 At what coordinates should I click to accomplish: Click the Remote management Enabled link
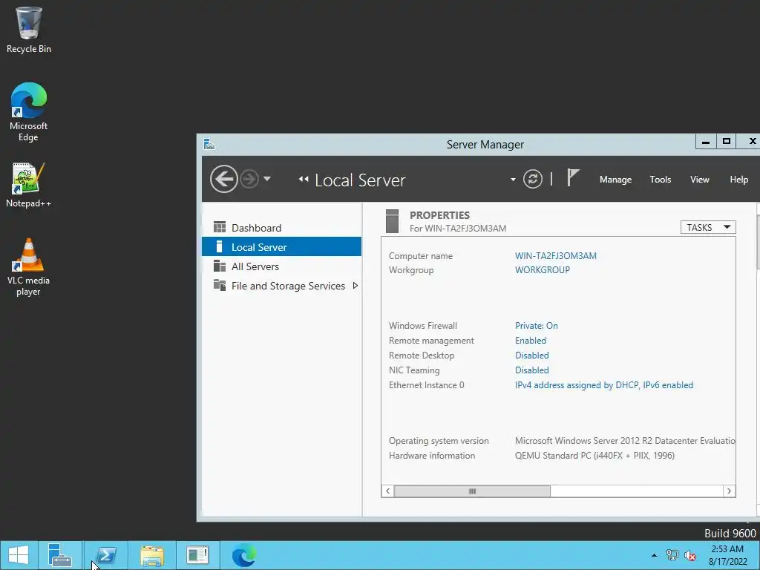[530, 340]
